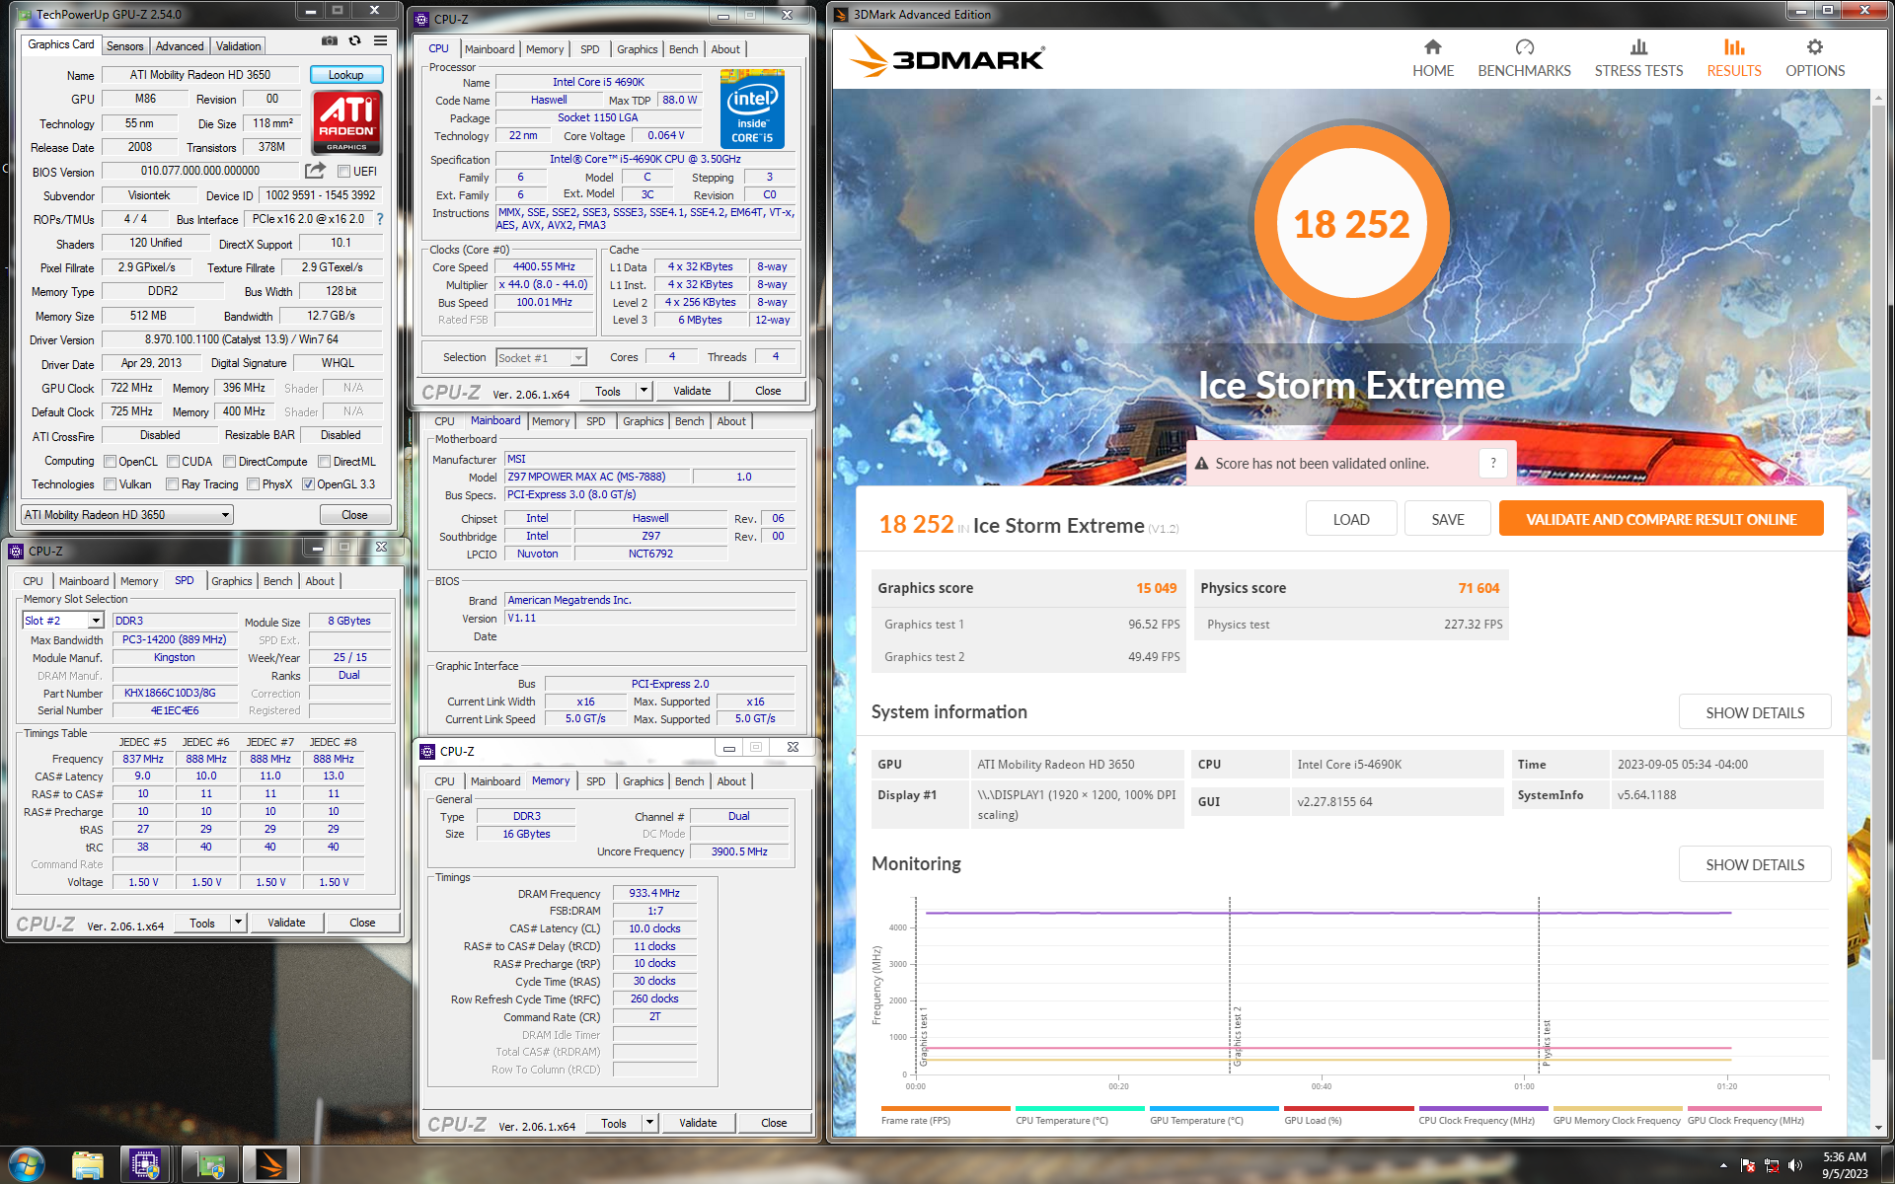Open the Slot #2 dropdown in SPD window
The image size is (1895, 1184).
(x=63, y=621)
